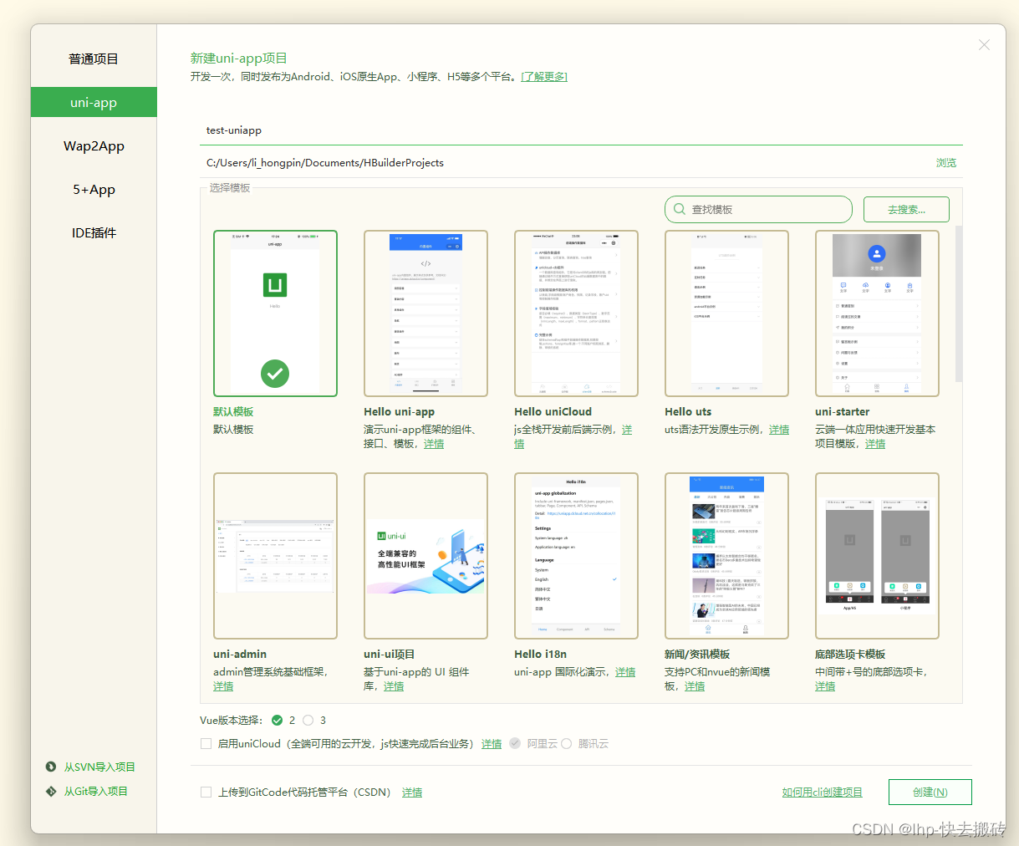Select the 新闻/资讯模板 template thumbnail
This screenshot has width=1019, height=846.
tap(726, 556)
